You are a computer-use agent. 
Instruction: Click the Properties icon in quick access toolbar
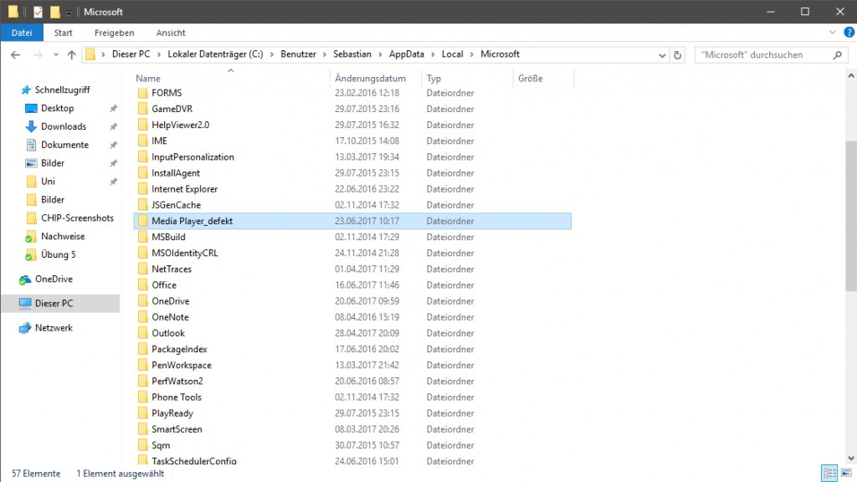[x=38, y=12]
